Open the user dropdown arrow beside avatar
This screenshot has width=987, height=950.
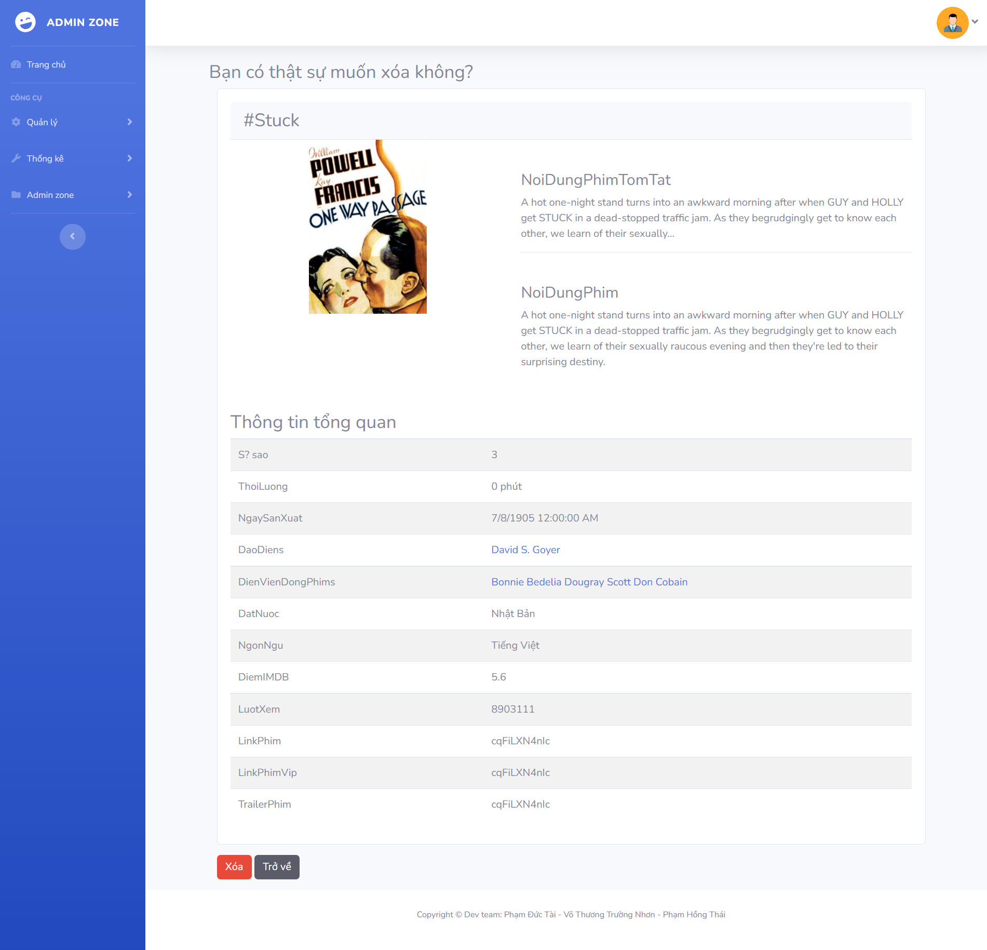click(975, 22)
